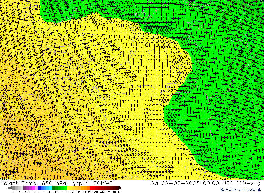Click the legend value 12
Screen dimensions: 264x193
78,192
